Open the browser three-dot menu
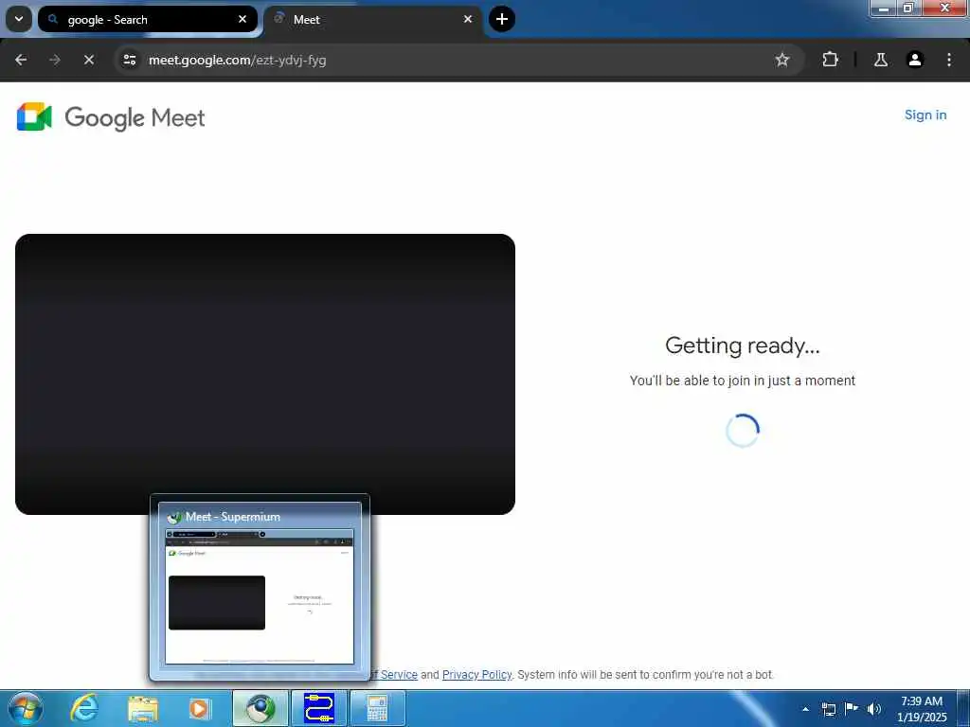This screenshot has width=970, height=727. (x=948, y=60)
